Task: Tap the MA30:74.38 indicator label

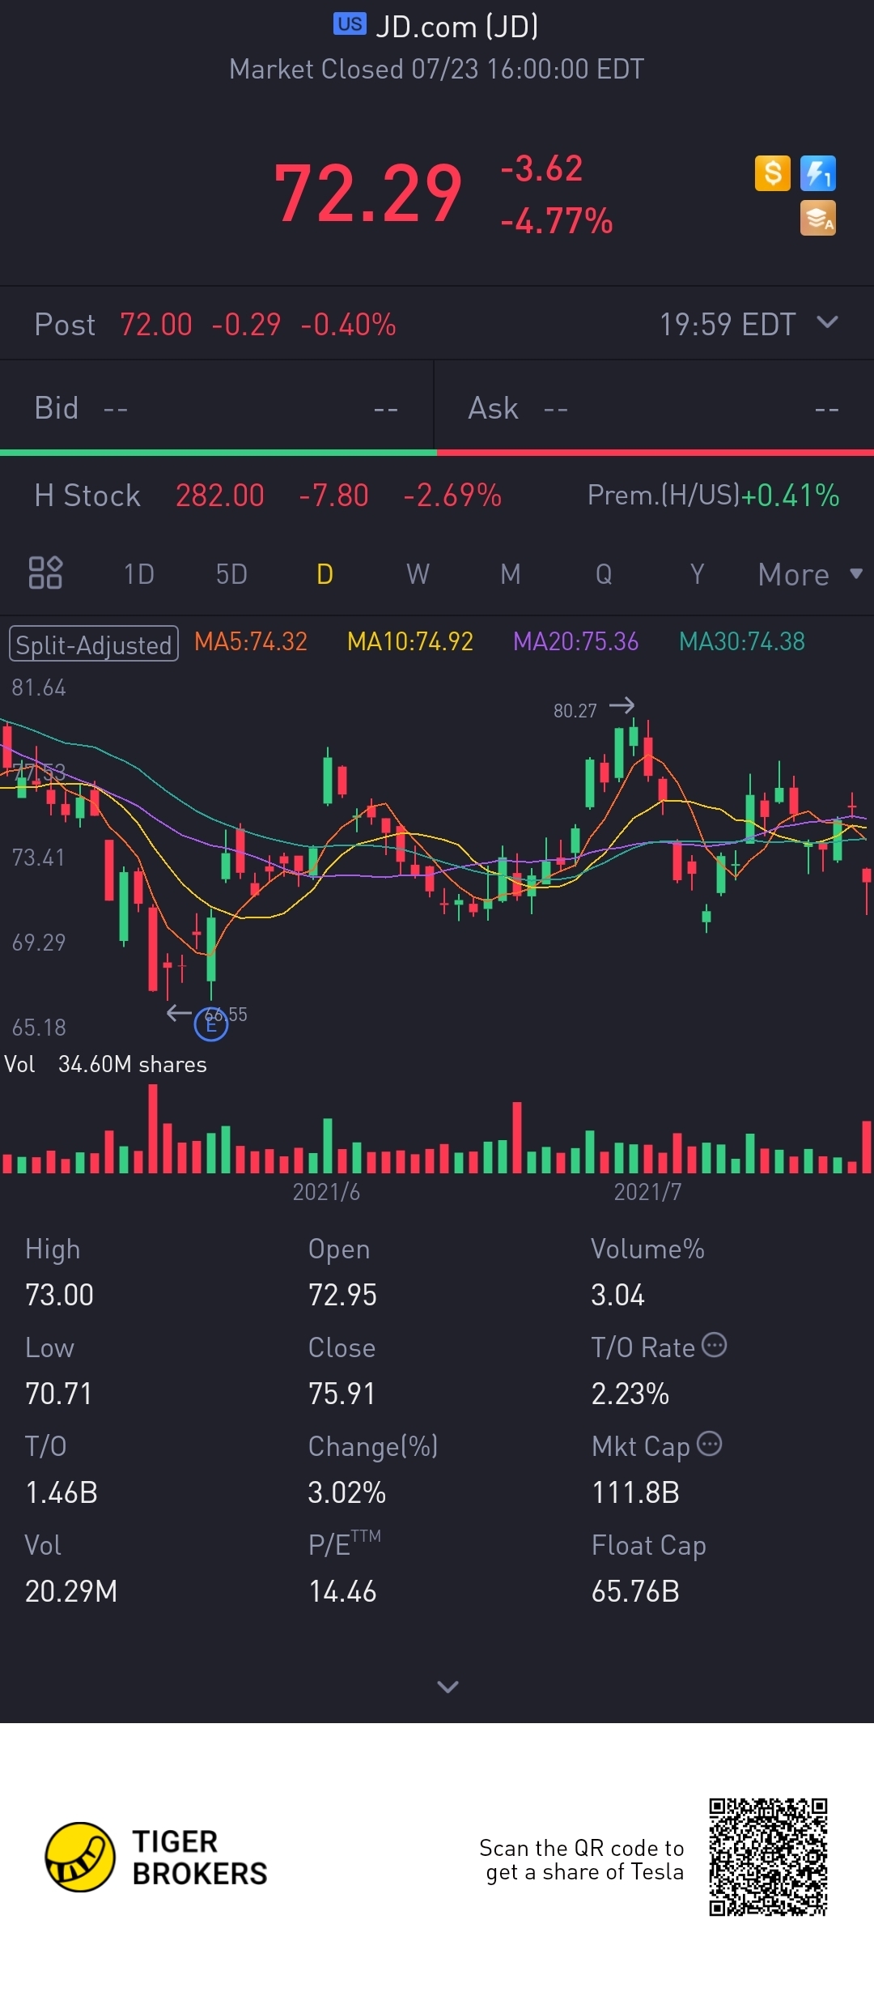Action: (742, 641)
